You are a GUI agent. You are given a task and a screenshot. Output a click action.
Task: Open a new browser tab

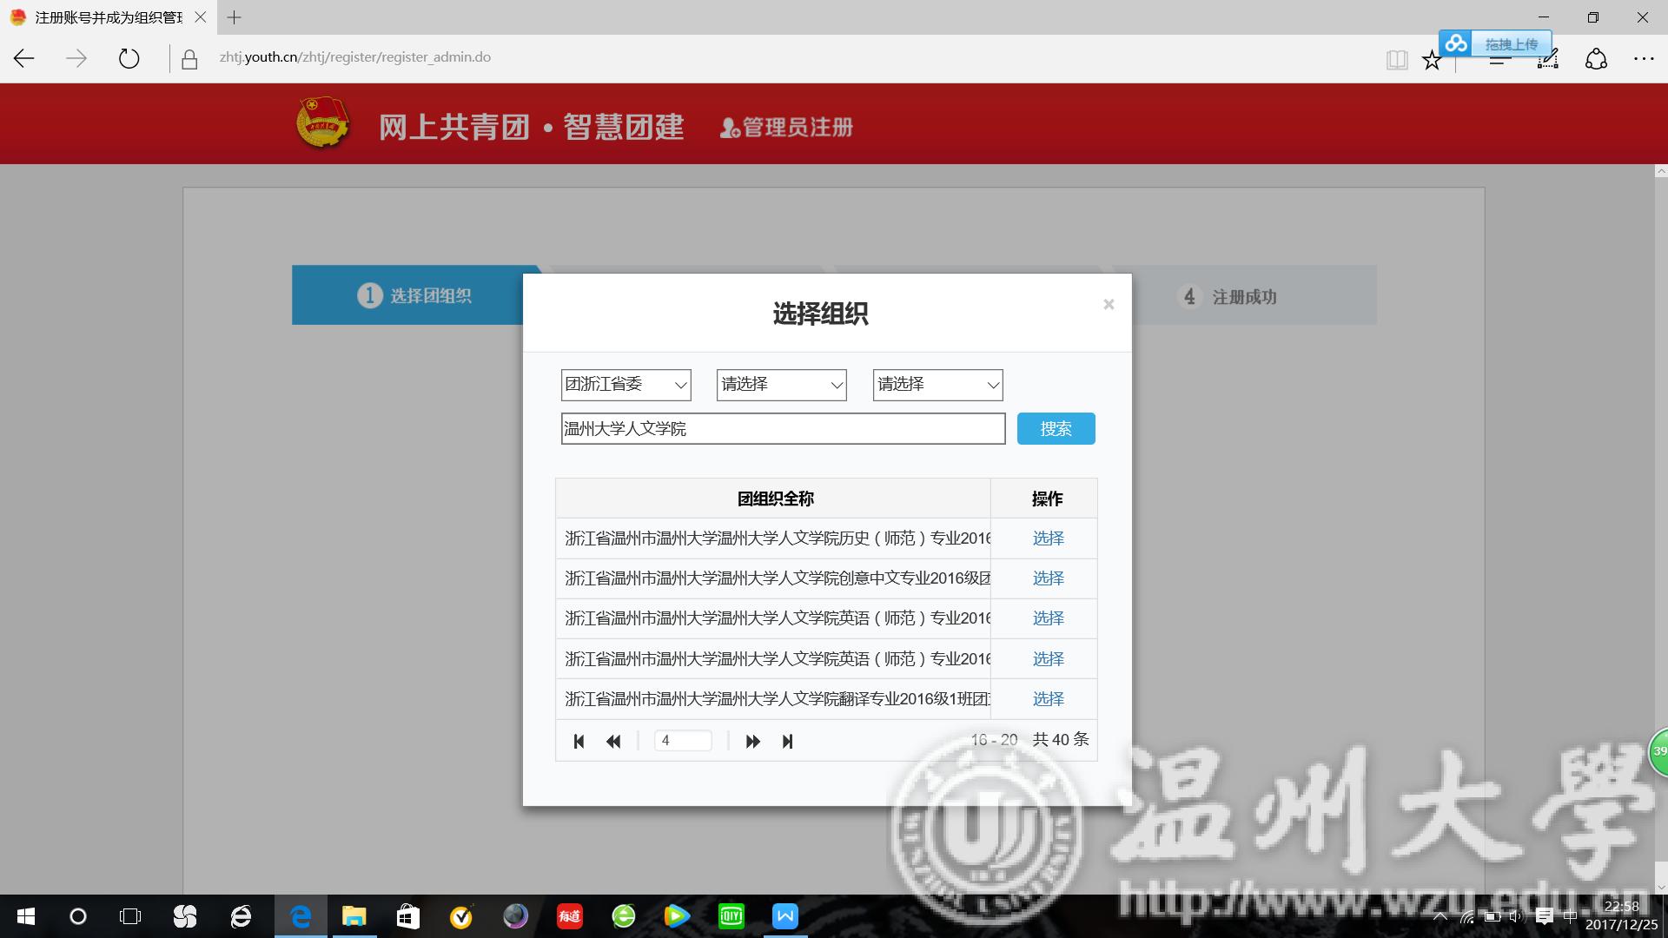coord(234,17)
